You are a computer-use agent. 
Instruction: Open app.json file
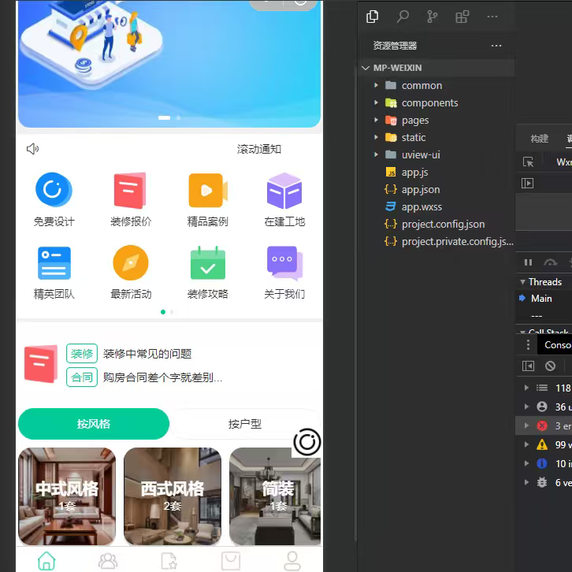(421, 190)
